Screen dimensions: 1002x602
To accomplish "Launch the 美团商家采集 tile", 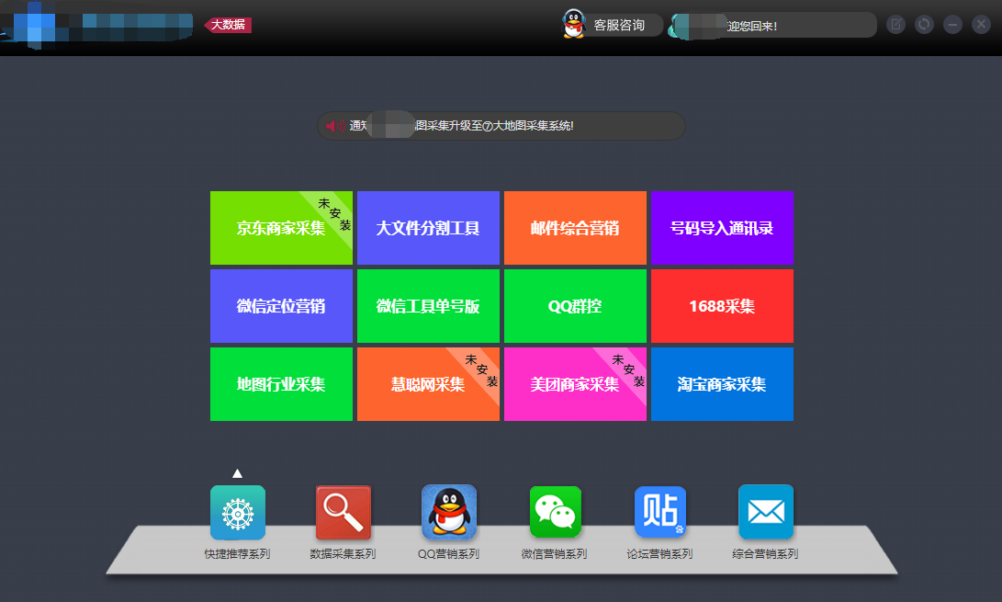I will click(575, 384).
